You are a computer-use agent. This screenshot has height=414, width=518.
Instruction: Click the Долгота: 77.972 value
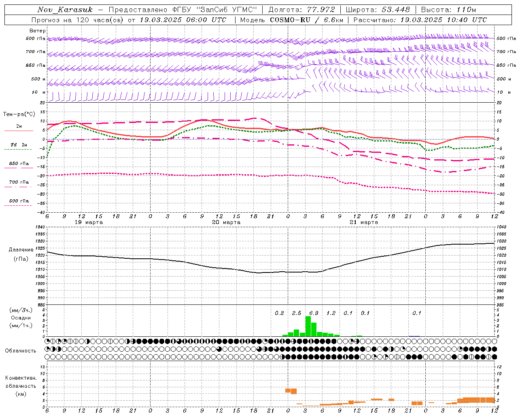tap(301, 10)
